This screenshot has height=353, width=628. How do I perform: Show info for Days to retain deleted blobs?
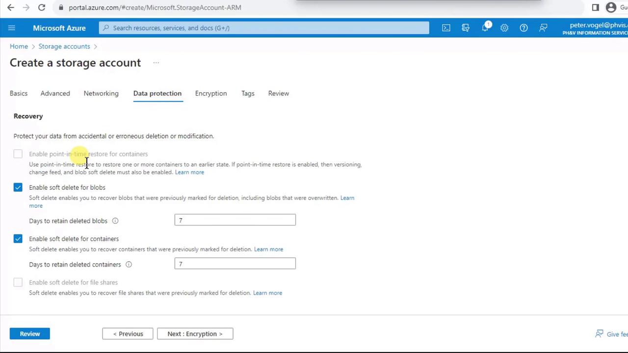(115, 221)
